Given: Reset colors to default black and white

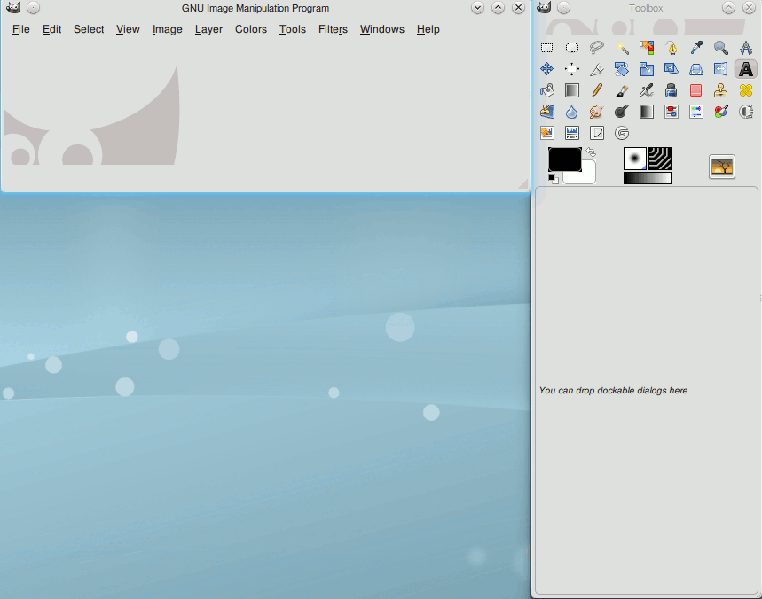Looking at the screenshot, I should pyautogui.click(x=554, y=179).
